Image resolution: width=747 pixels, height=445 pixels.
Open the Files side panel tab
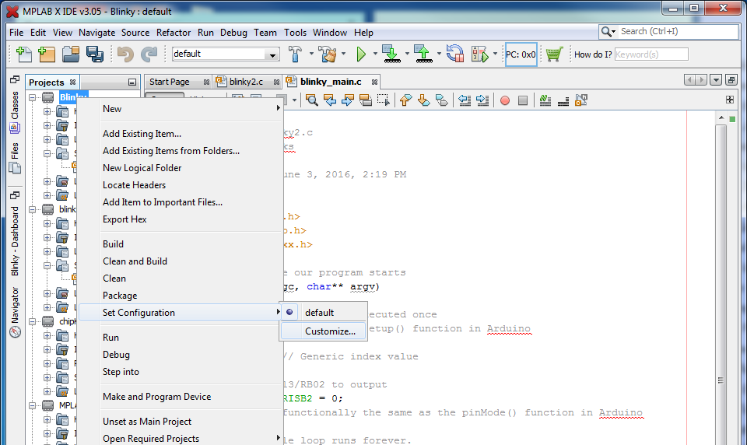(x=15, y=158)
